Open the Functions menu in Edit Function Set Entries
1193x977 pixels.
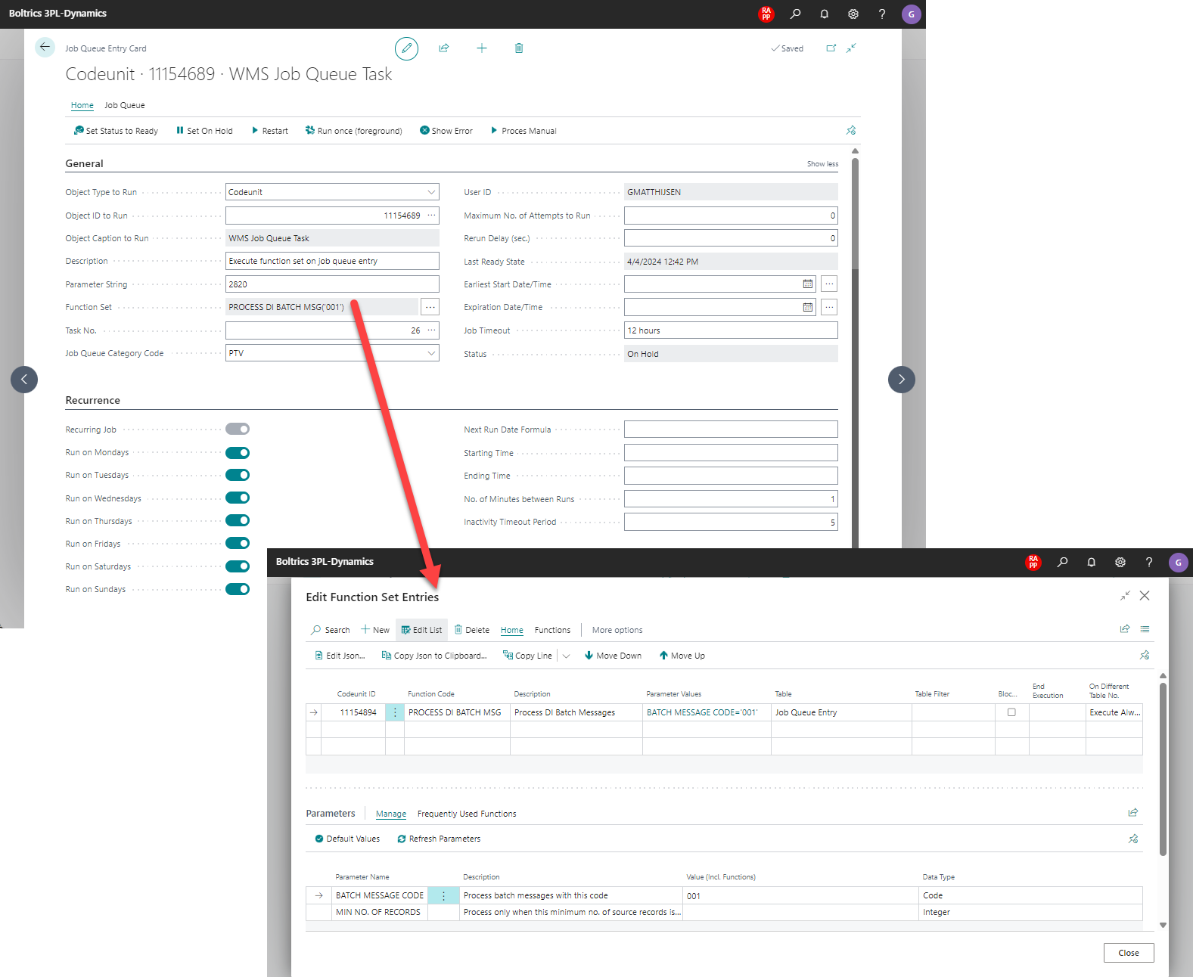coord(552,630)
